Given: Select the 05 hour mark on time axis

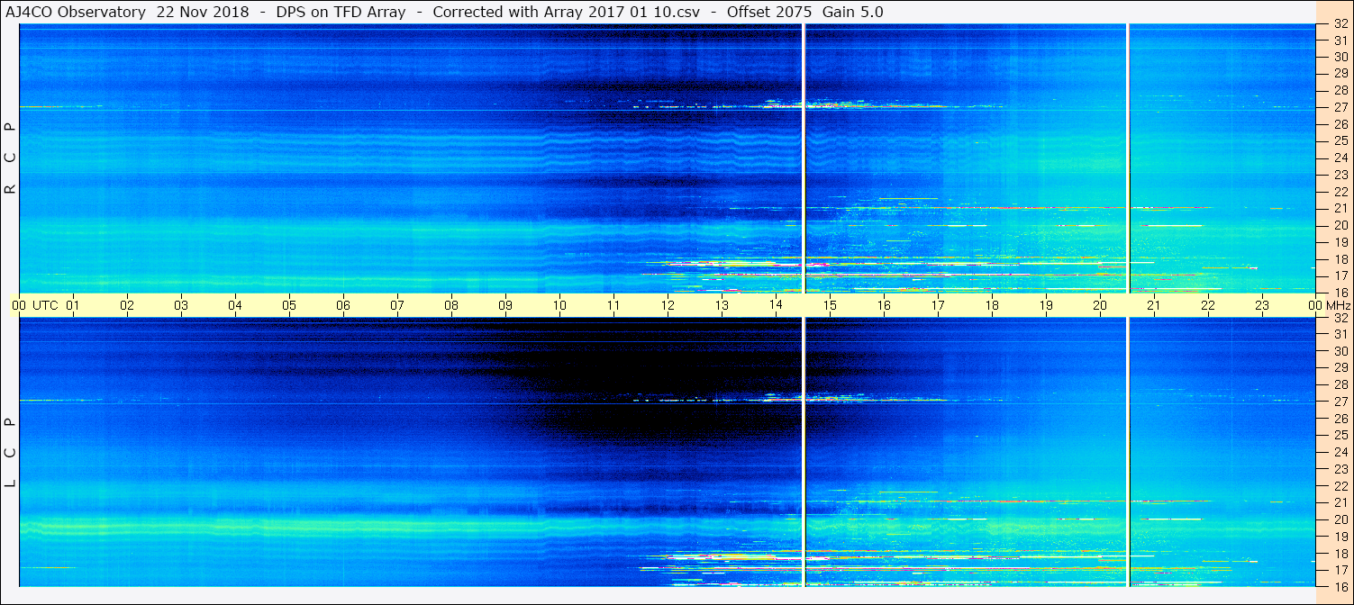Looking at the screenshot, I should click(289, 305).
